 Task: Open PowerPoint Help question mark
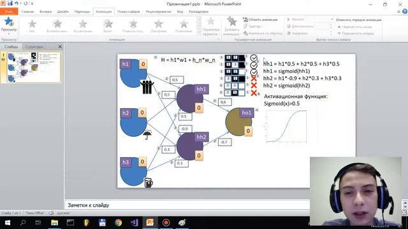click(405, 11)
